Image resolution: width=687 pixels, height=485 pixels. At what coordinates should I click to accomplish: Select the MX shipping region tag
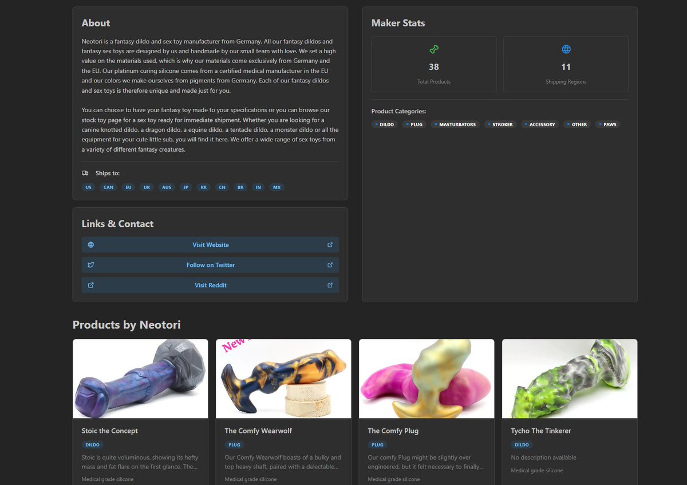(x=277, y=187)
